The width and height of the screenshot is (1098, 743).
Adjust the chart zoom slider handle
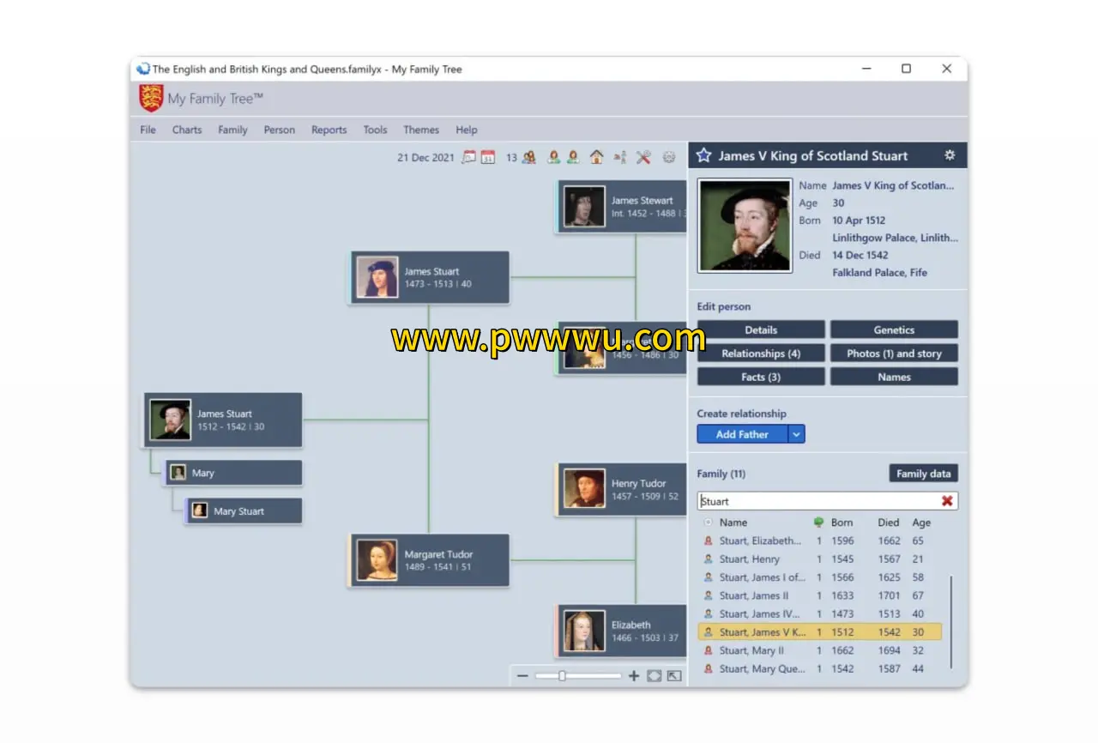click(563, 675)
